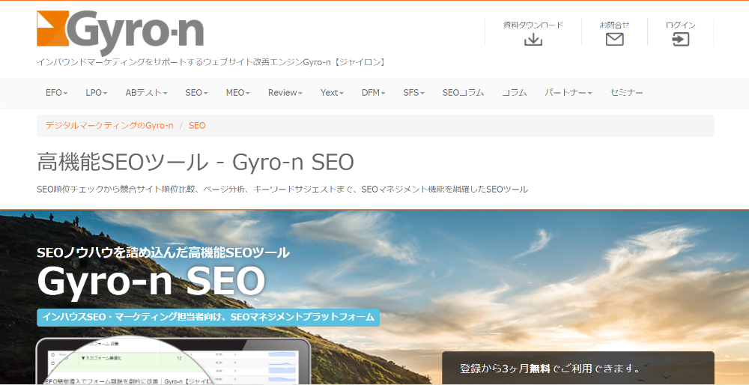Open the SEO navigation dropdown
Image resolution: width=749 pixels, height=385 pixels.
coord(196,93)
